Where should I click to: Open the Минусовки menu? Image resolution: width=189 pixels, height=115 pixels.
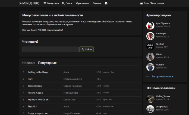click(51, 3)
